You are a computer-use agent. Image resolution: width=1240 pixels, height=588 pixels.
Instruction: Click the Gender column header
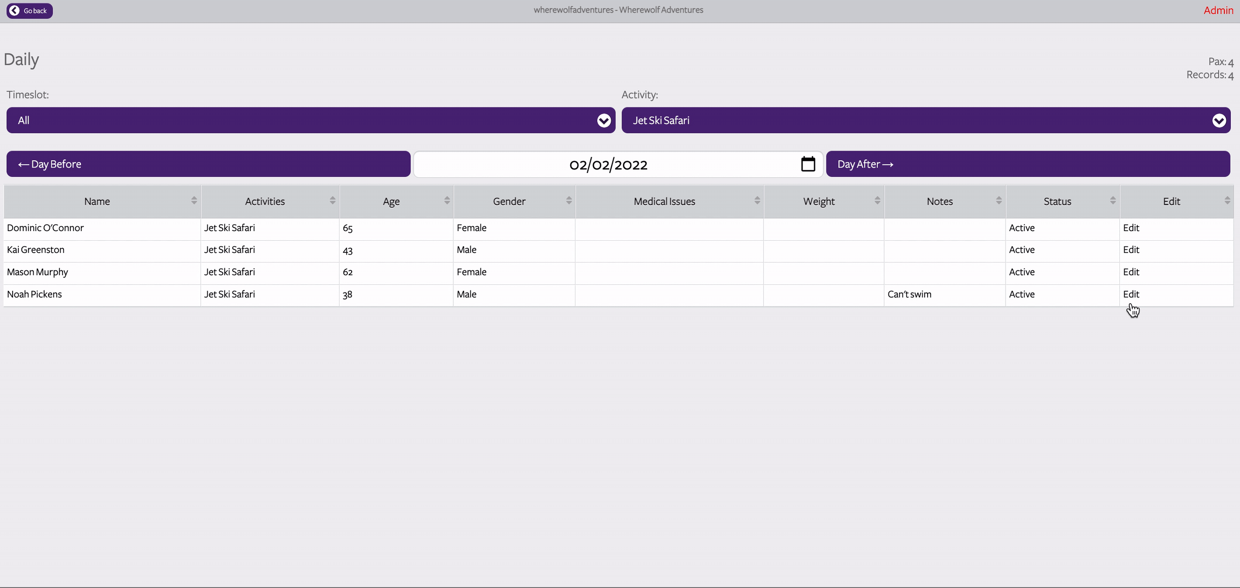click(514, 201)
